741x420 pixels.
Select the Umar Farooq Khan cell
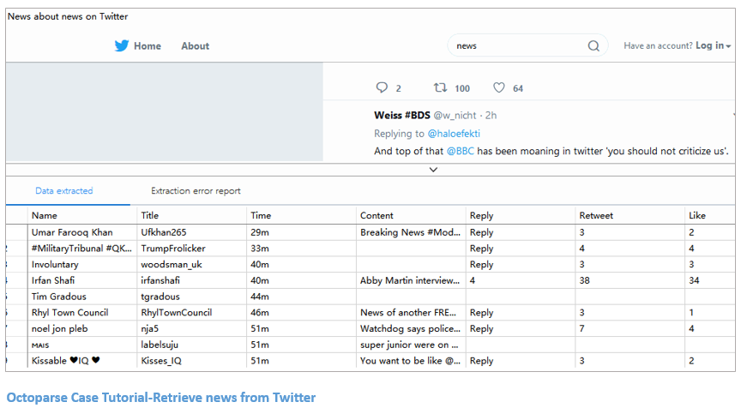pos(72,232)
